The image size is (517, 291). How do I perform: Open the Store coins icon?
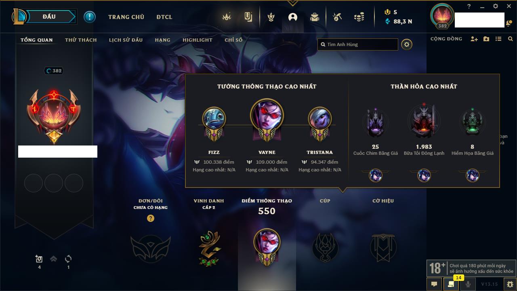point(359,17)
